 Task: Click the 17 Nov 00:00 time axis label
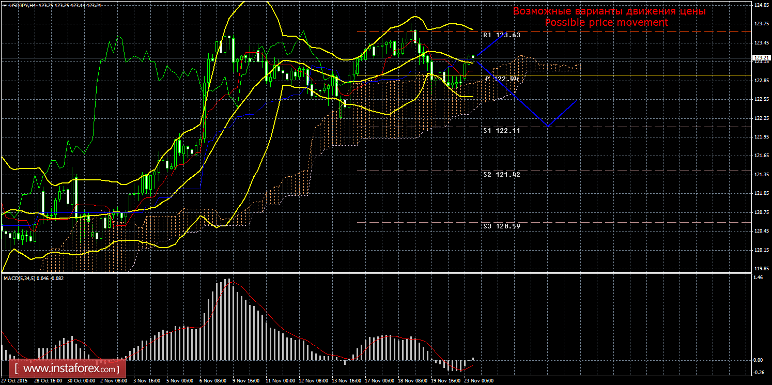coord(379,380)
